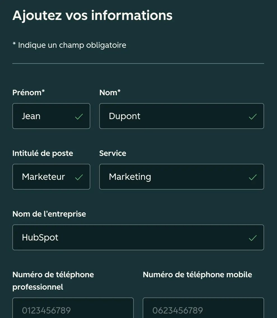This screenshot has height=318, width=277.
Task: Click the Service input showing Marketing
Action: 174,177
